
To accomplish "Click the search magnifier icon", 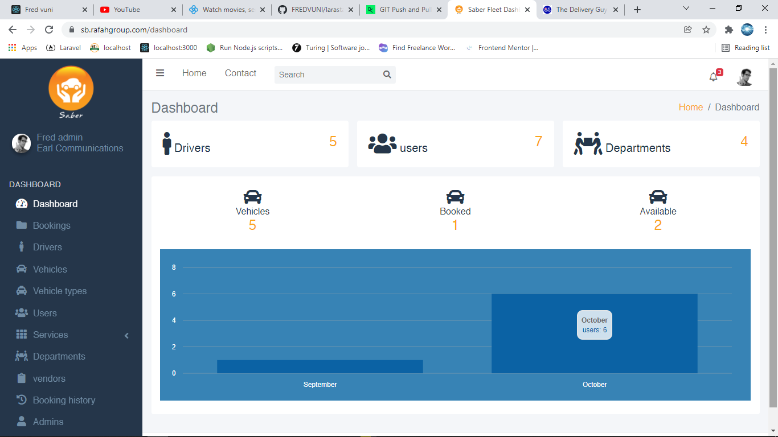I will pyautogui.click(x=387, y=75).
